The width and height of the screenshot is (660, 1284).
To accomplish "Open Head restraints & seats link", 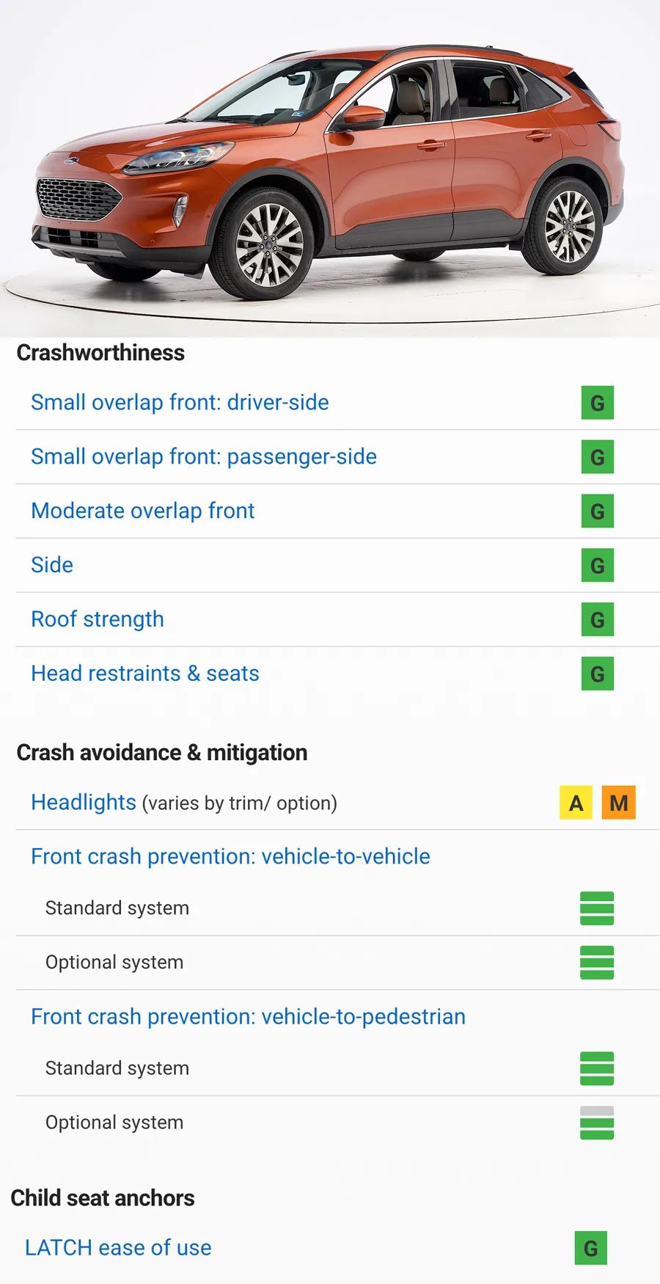I will (x=145, y=674).
